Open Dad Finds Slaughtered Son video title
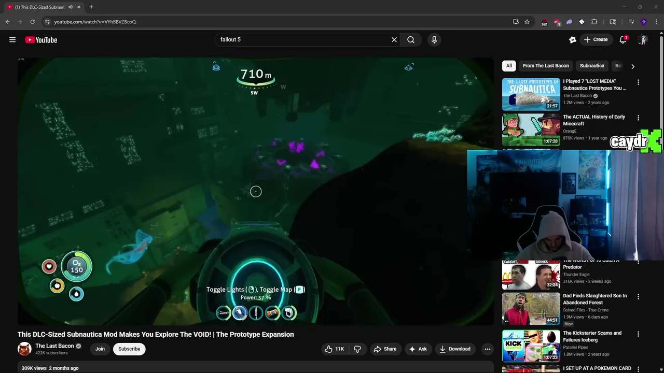The height and width of the screenshot is (373, 664). (x=594, y=299)
